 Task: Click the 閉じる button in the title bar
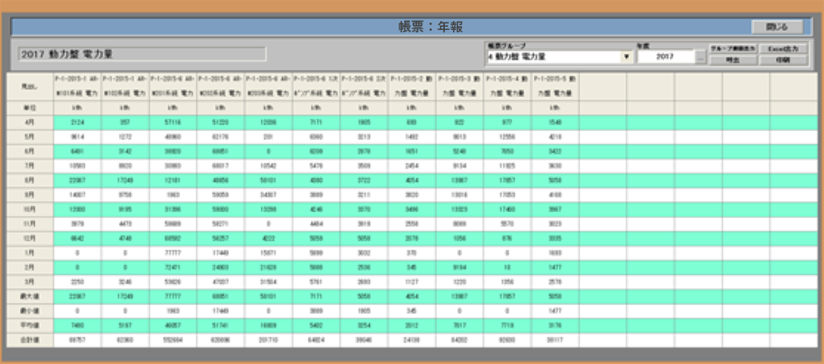coord(777,28)
